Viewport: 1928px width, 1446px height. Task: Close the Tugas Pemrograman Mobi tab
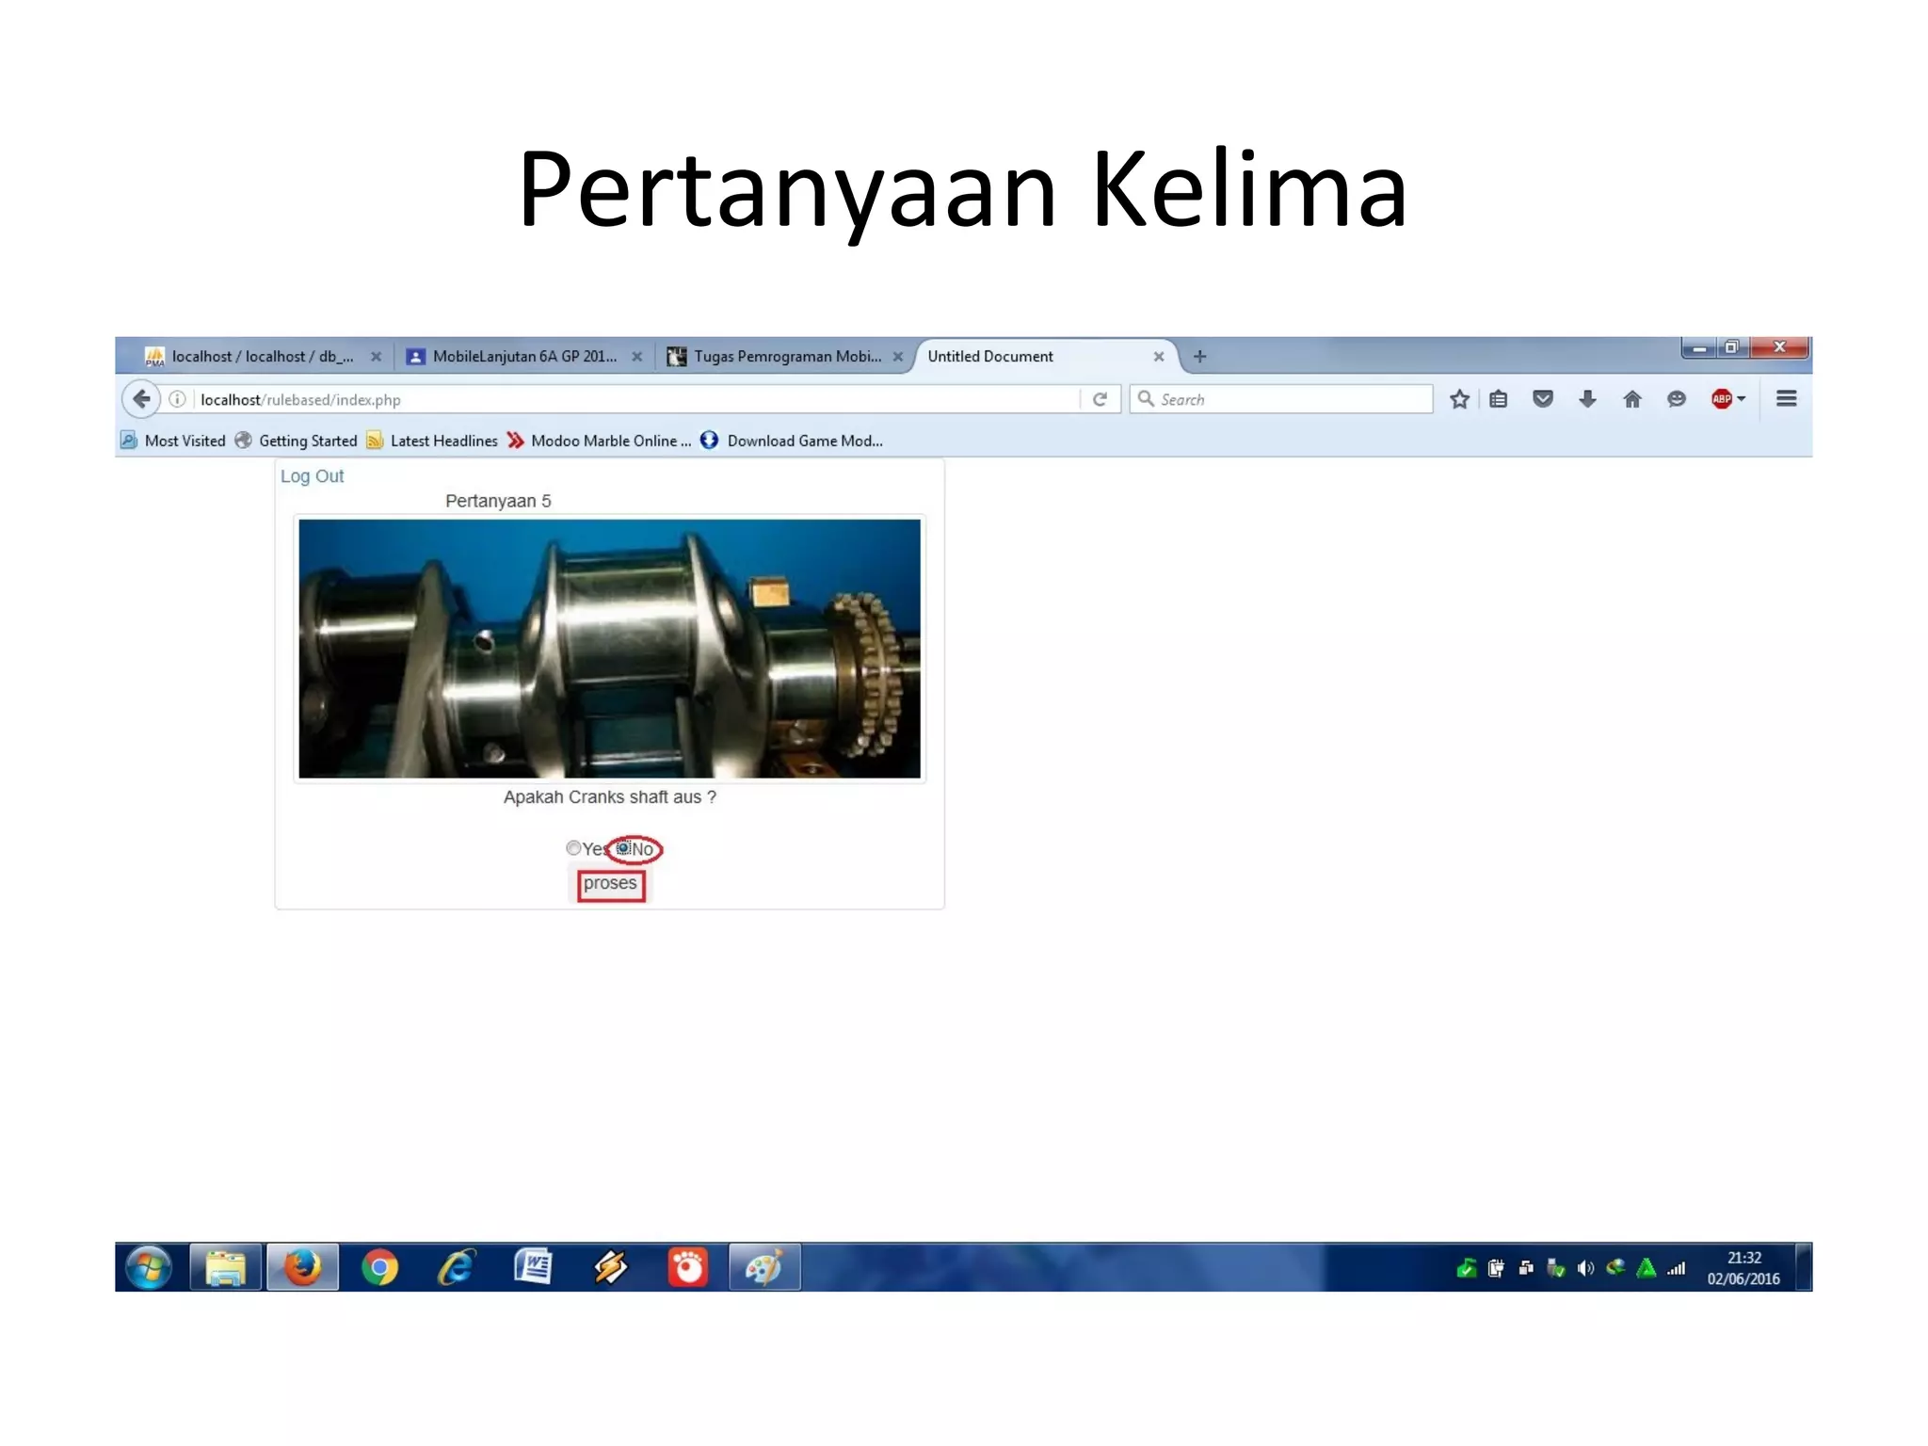[898, 357]
